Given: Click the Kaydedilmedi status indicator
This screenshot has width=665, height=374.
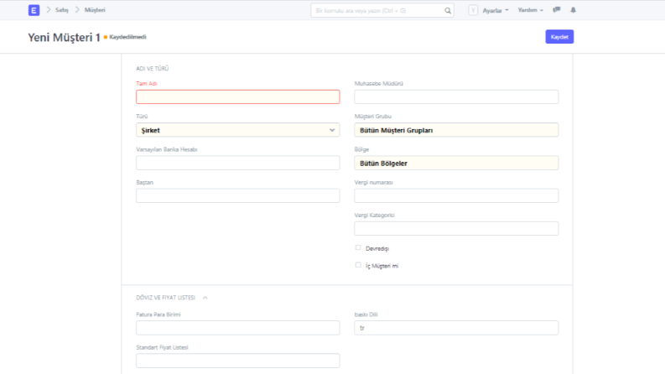Looking at the screenshot, I should 125,37.
